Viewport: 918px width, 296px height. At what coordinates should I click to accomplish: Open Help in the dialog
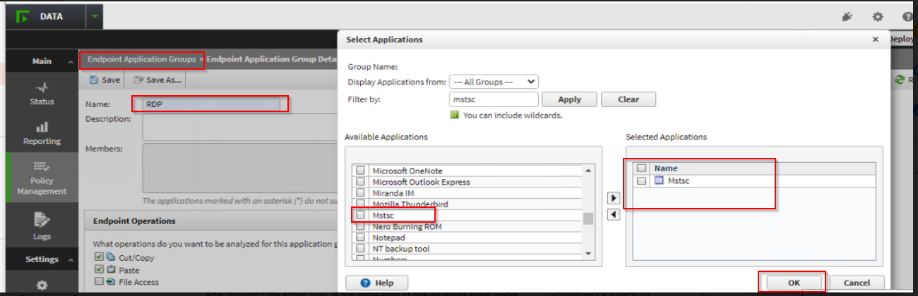point(376,283)
